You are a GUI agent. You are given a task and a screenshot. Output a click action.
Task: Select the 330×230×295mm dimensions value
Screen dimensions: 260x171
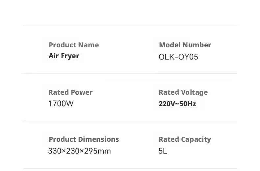coord(79,151)
